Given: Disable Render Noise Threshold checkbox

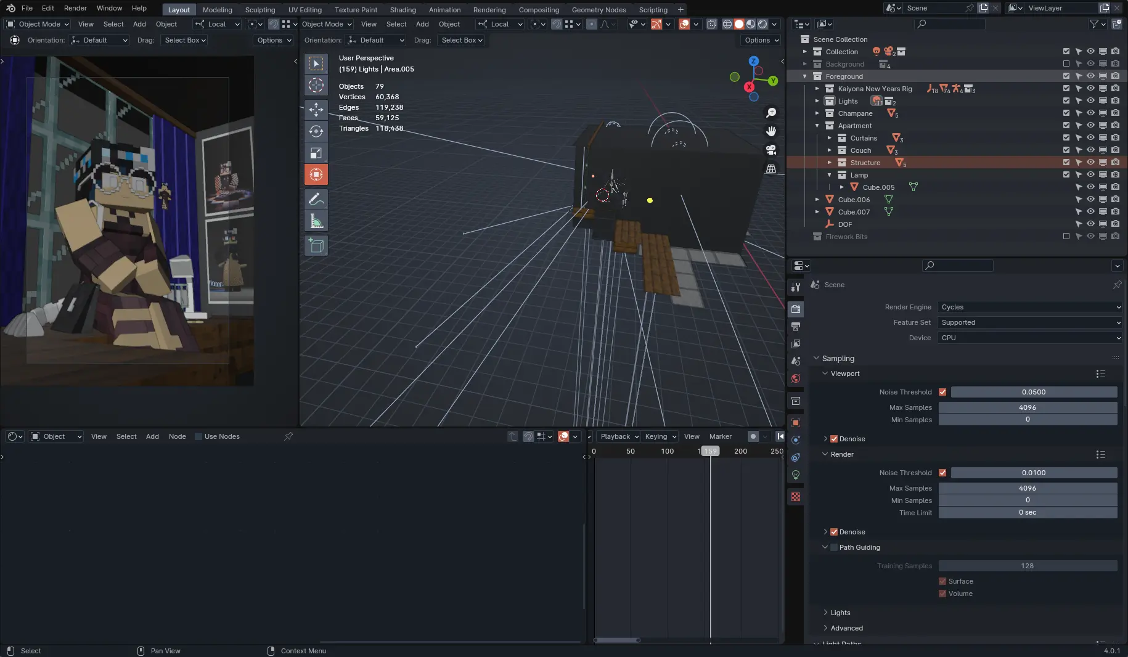Looking at the screenshot, I should click(x=942, y=473).
